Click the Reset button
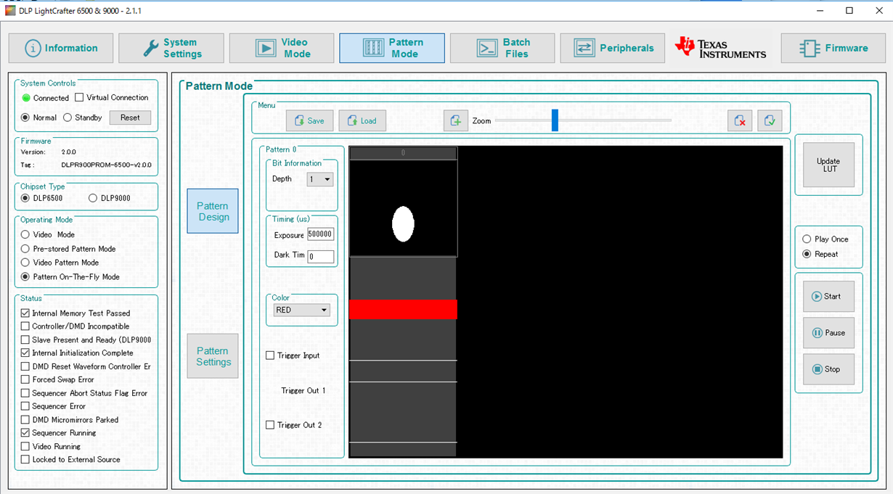 click(x=130, y=118)
